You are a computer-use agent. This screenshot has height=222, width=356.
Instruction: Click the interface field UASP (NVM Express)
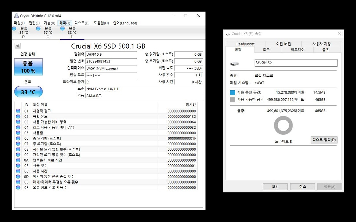point(111,68)
